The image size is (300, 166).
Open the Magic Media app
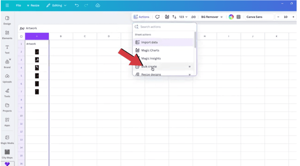tap(7, 139)
